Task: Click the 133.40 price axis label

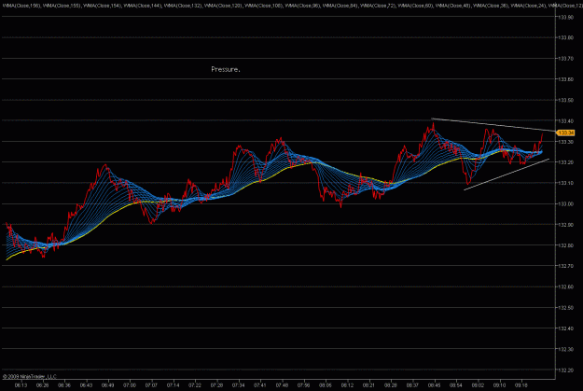Action: 566,121
